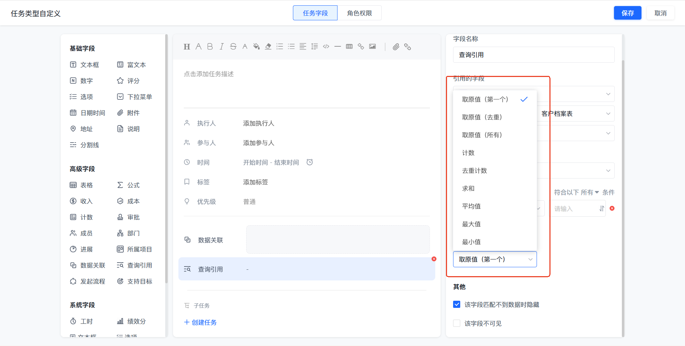Click the 数据关联 placeholder box

338,239
